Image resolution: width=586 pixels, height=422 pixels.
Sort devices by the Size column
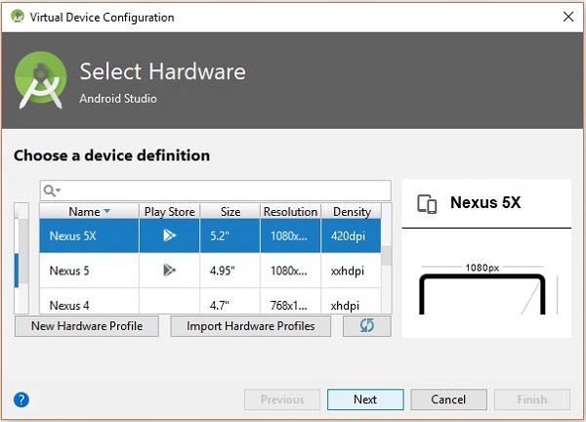point(230,211)
